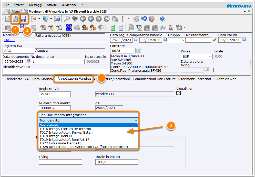Open the Messaggi menu

click(x=36, y=5)
